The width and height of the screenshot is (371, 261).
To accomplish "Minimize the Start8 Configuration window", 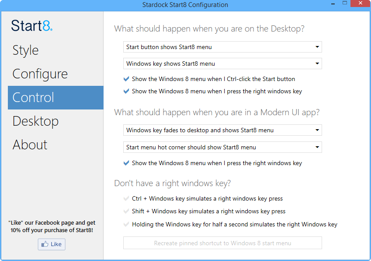I will click(333, 4).
